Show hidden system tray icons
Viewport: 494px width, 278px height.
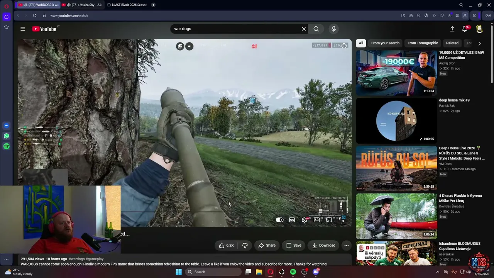coord(437,272)
